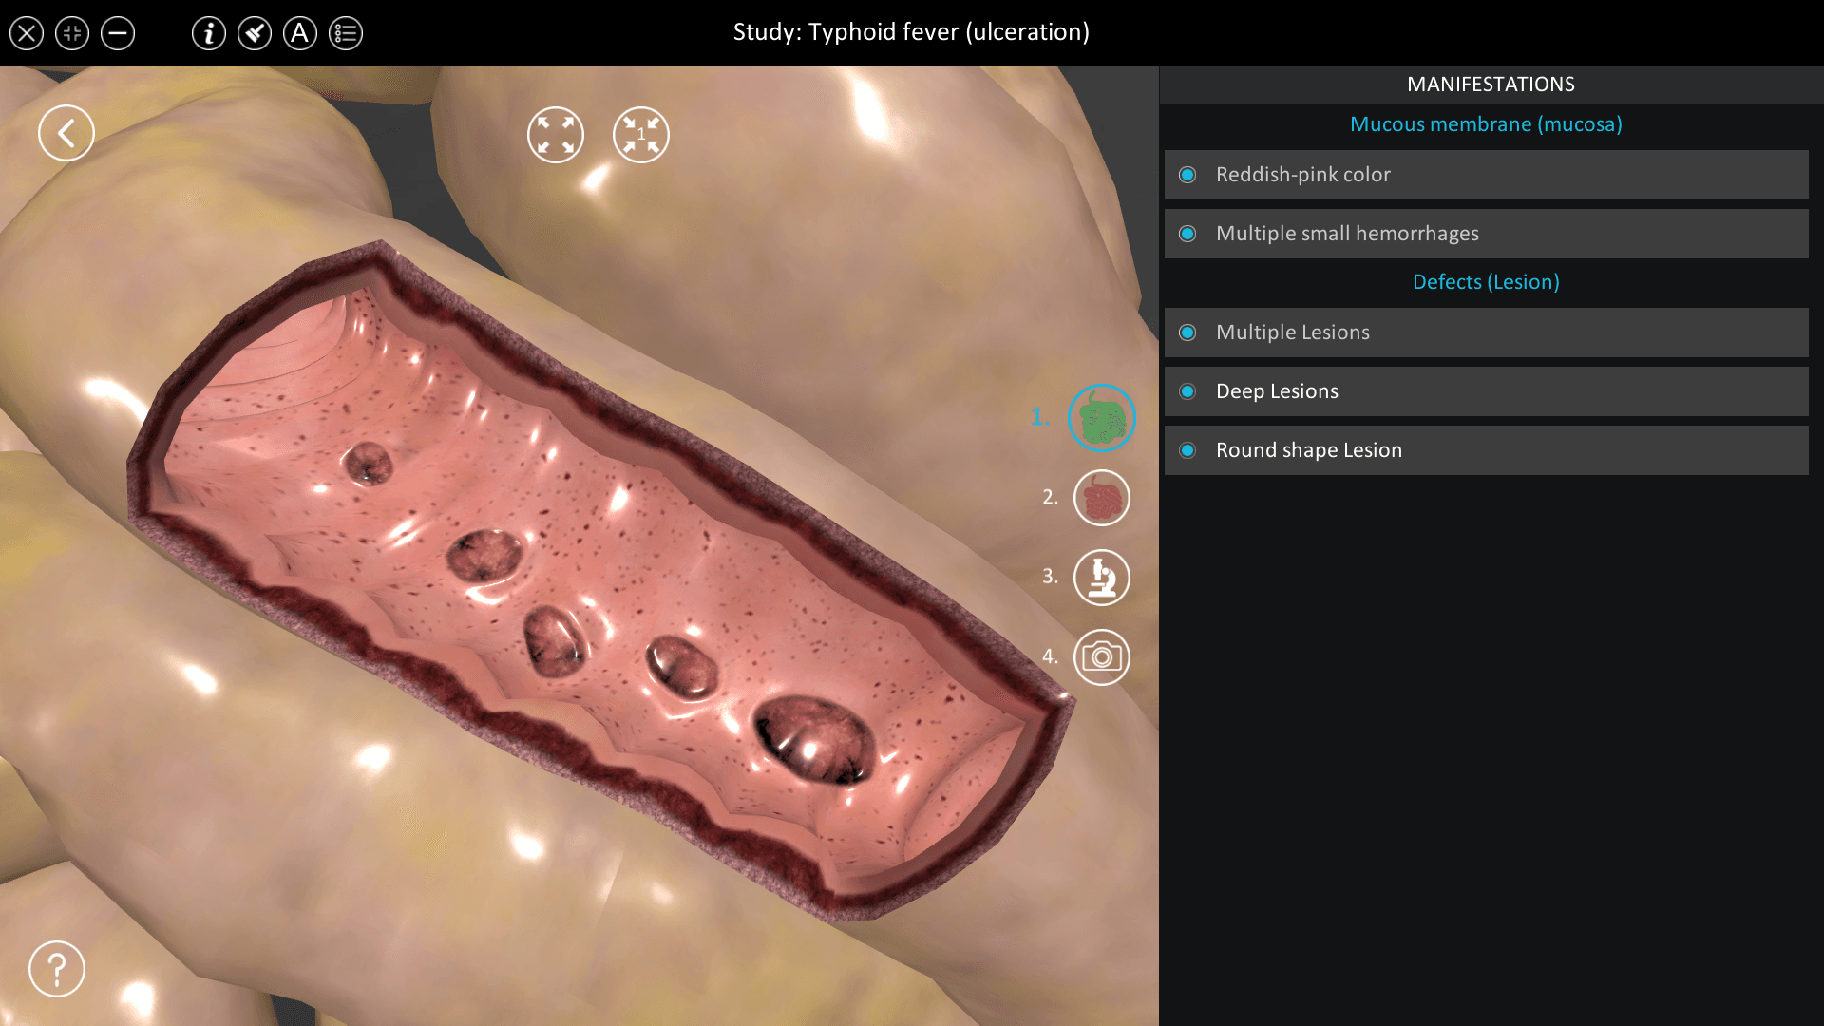The width and height of the screenshot is (1824, 1026).
Task: Click the MANIFESTATIONS panel header
Action: [1491, 85]
